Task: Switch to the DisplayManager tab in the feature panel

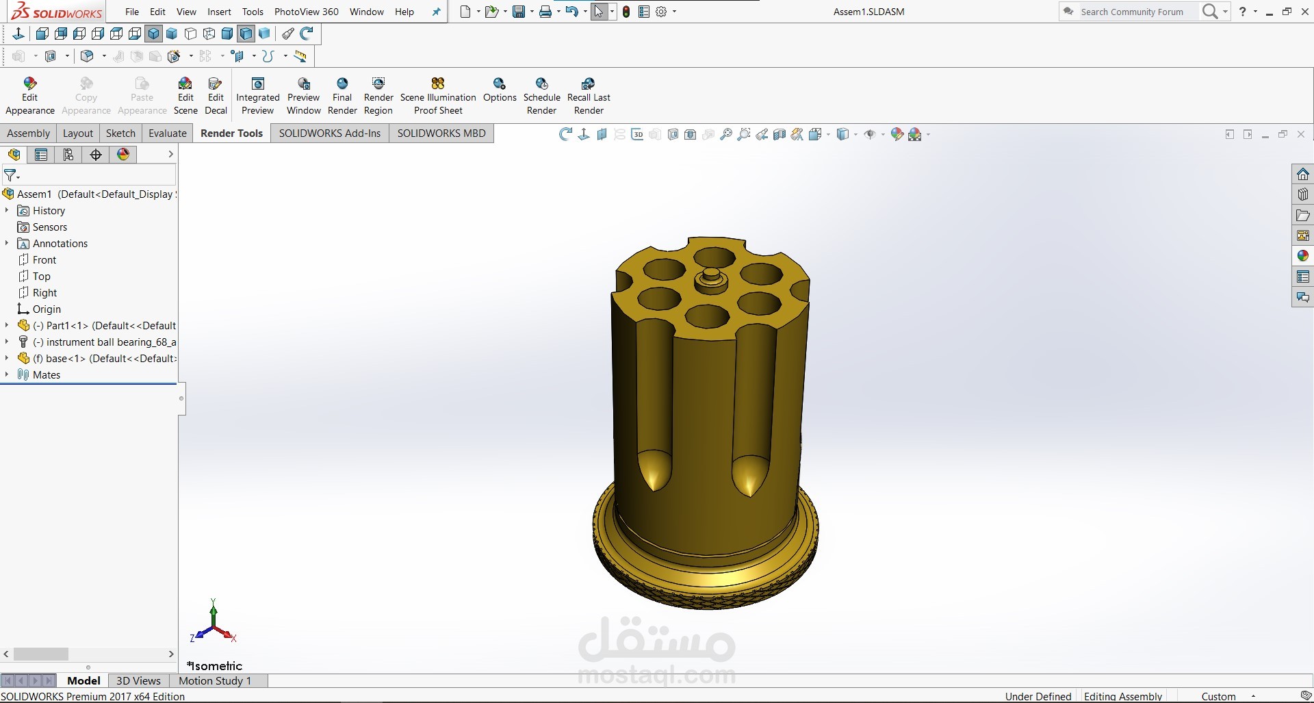Action: coord(123,155)
